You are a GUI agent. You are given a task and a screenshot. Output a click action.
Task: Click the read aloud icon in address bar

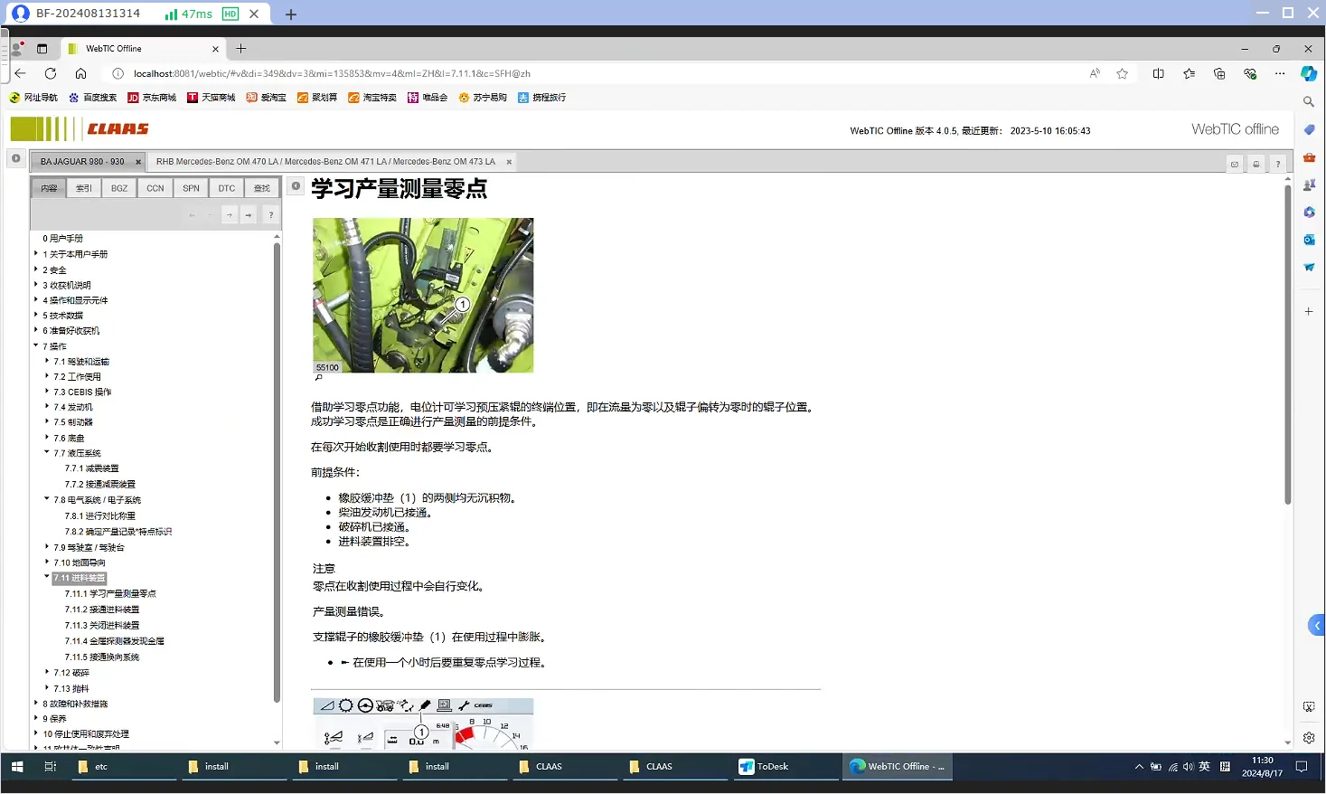pyautogui.click(x=1095, y=74)
